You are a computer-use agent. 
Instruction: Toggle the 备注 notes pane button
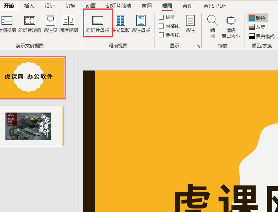click(x=190, y=24)
